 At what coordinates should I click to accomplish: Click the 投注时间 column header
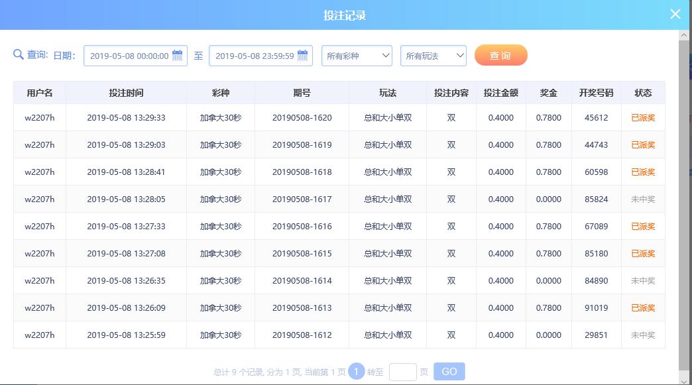point(126,93)
